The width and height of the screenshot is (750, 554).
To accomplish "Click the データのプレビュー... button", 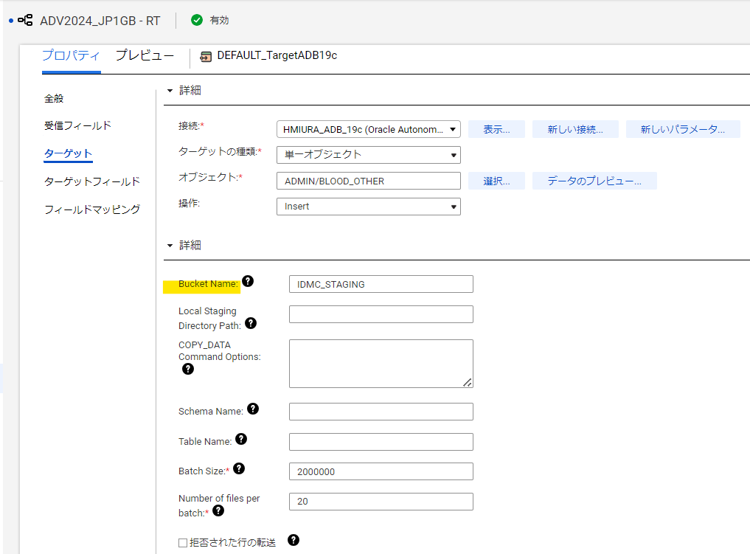I will (594, 181).
